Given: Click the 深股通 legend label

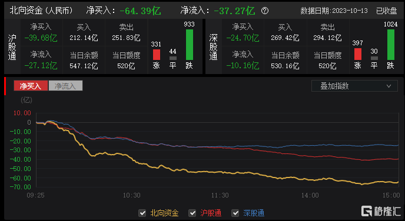Looking at the screenshot, I should click(254, 213).
